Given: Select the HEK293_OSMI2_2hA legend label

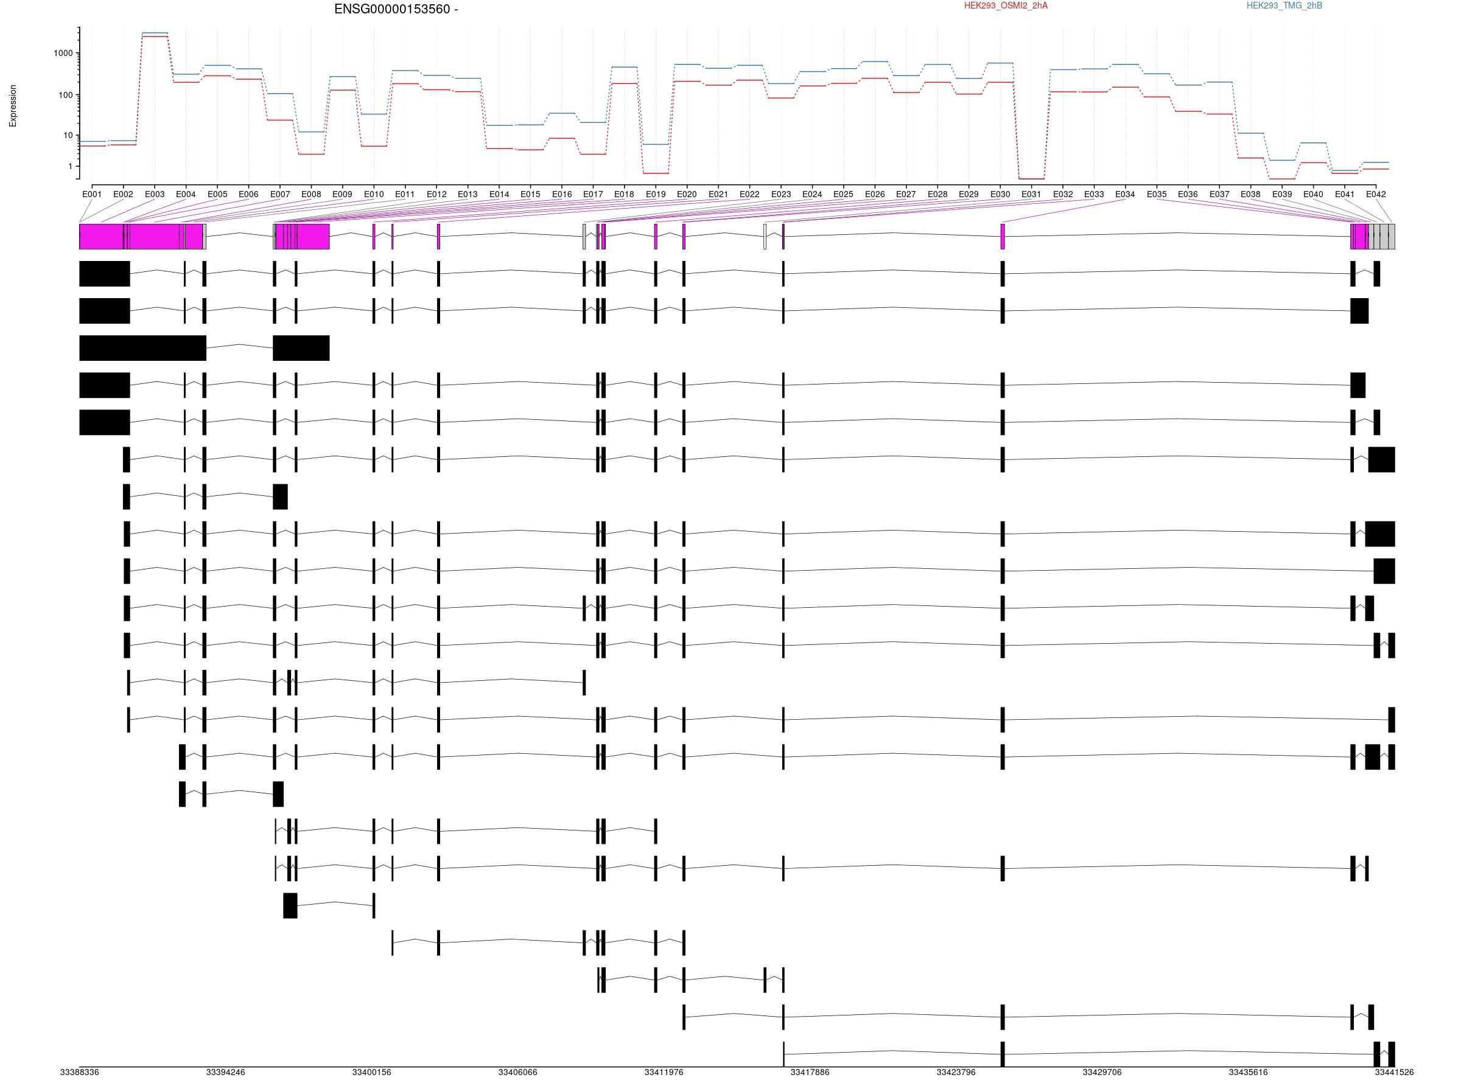Looking at the screenshot, I should point(1005,6).
